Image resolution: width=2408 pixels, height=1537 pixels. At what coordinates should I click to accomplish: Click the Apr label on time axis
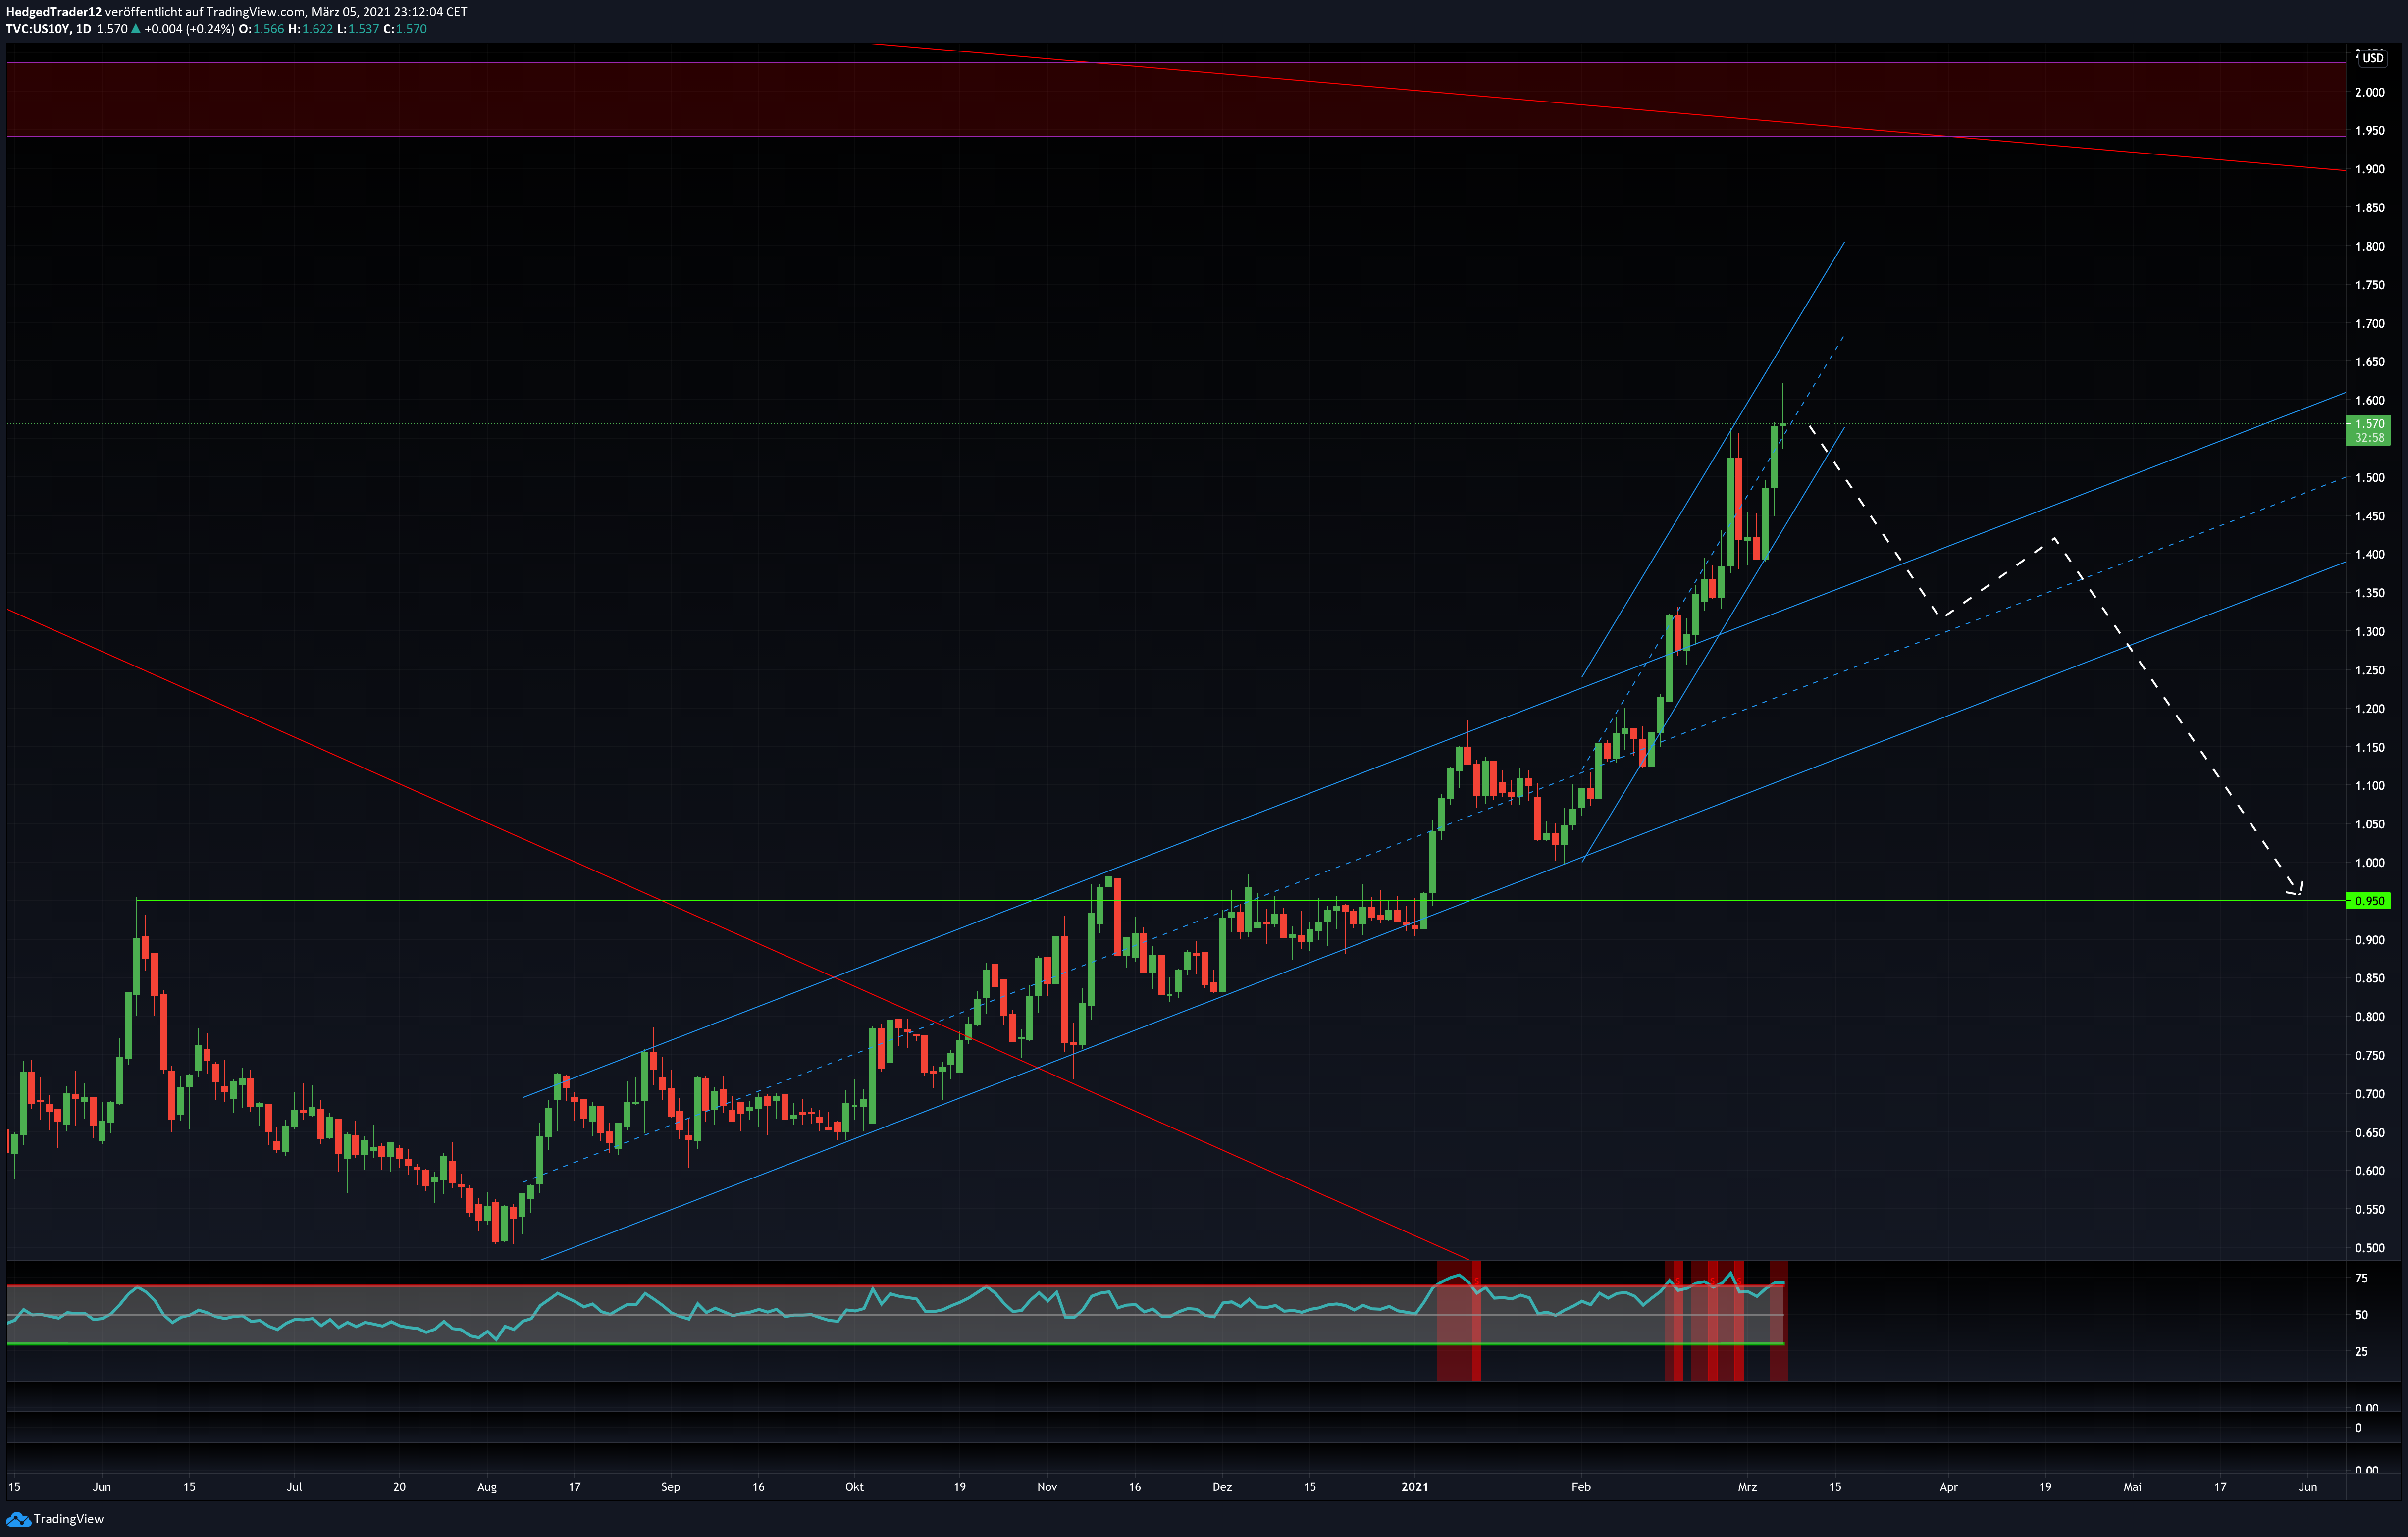[x=1949, y=1487]
